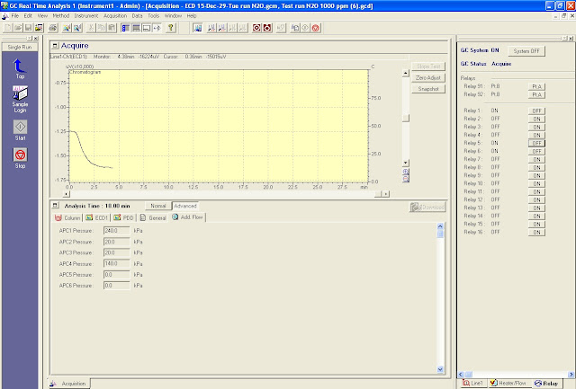Image resolution: width=576 pixels, height=389 pixels.
Task: Switch to the ECD1 tab
Action: (x=96, y=217)
